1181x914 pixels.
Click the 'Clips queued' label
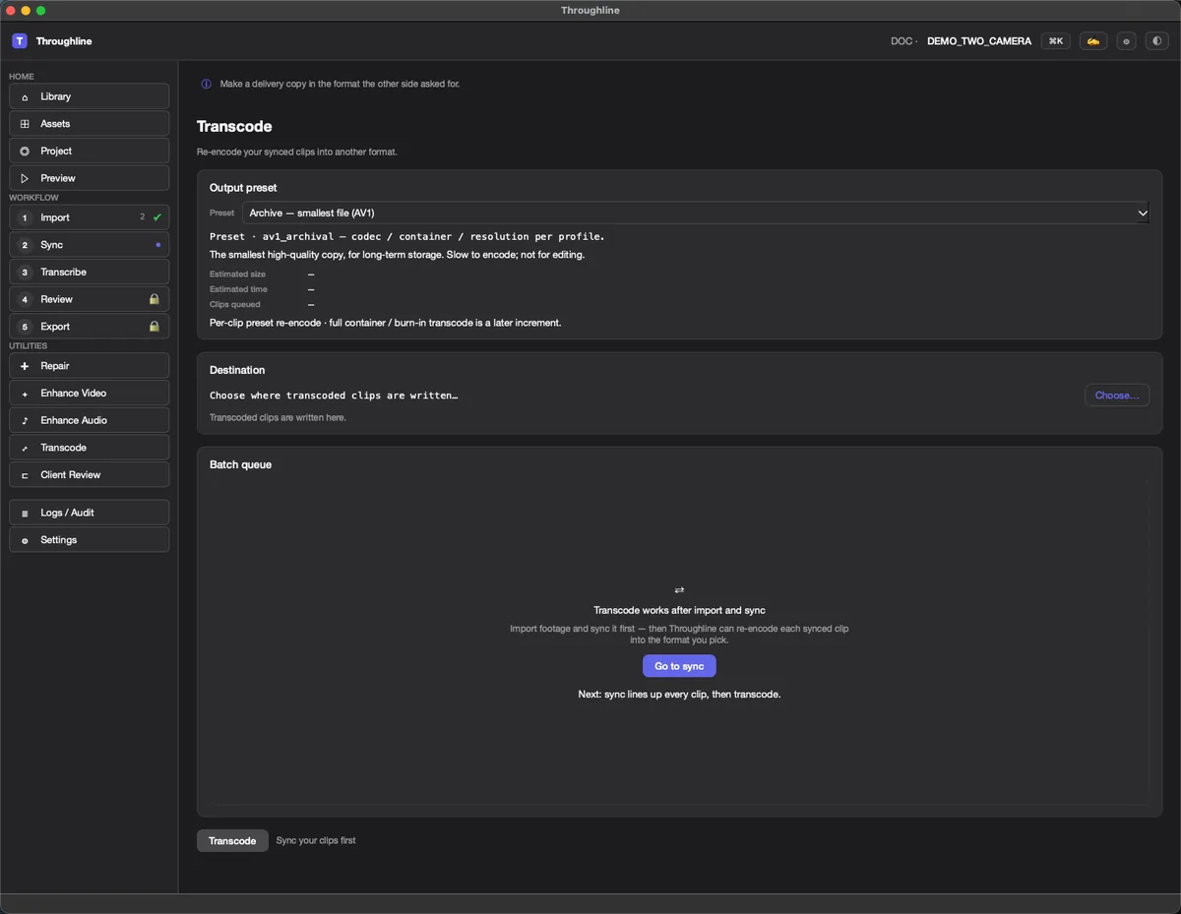(x=235, y=305)
